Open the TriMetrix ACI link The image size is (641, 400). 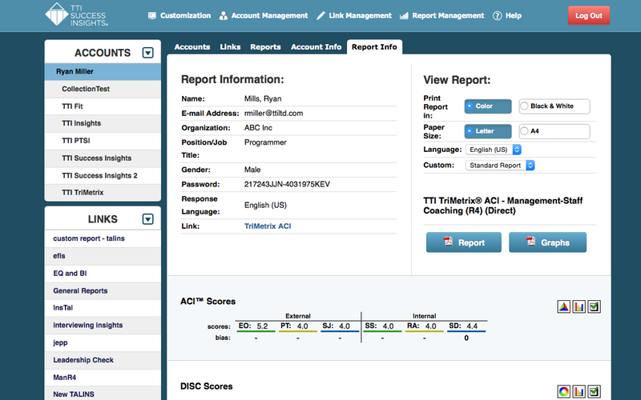tap(268, 226)
